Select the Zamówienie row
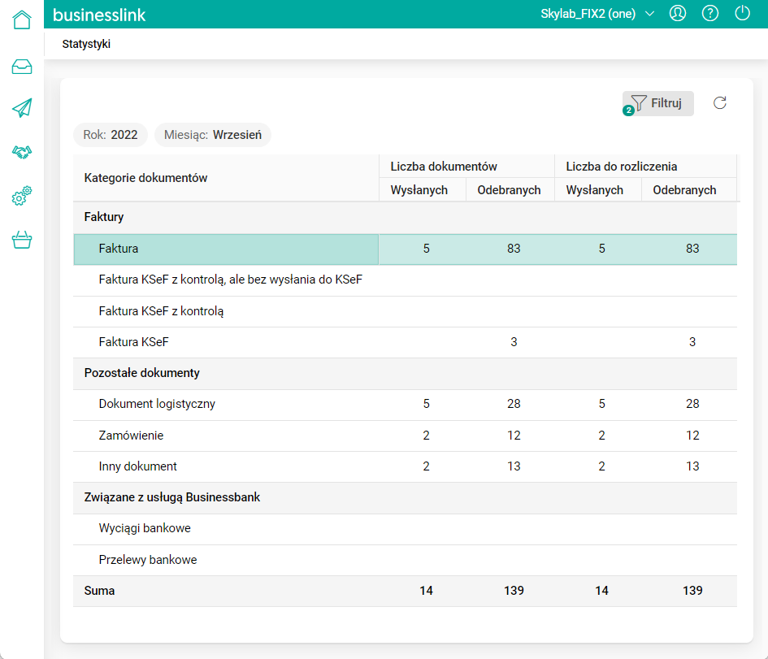The image size is (768, 659). [x=405, y=436]
